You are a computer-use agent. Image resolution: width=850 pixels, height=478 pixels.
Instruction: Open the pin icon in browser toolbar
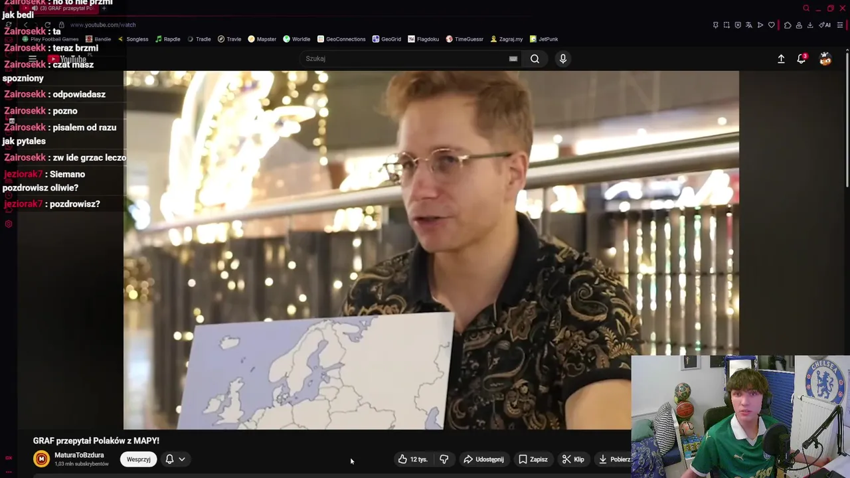coord(716,25)
